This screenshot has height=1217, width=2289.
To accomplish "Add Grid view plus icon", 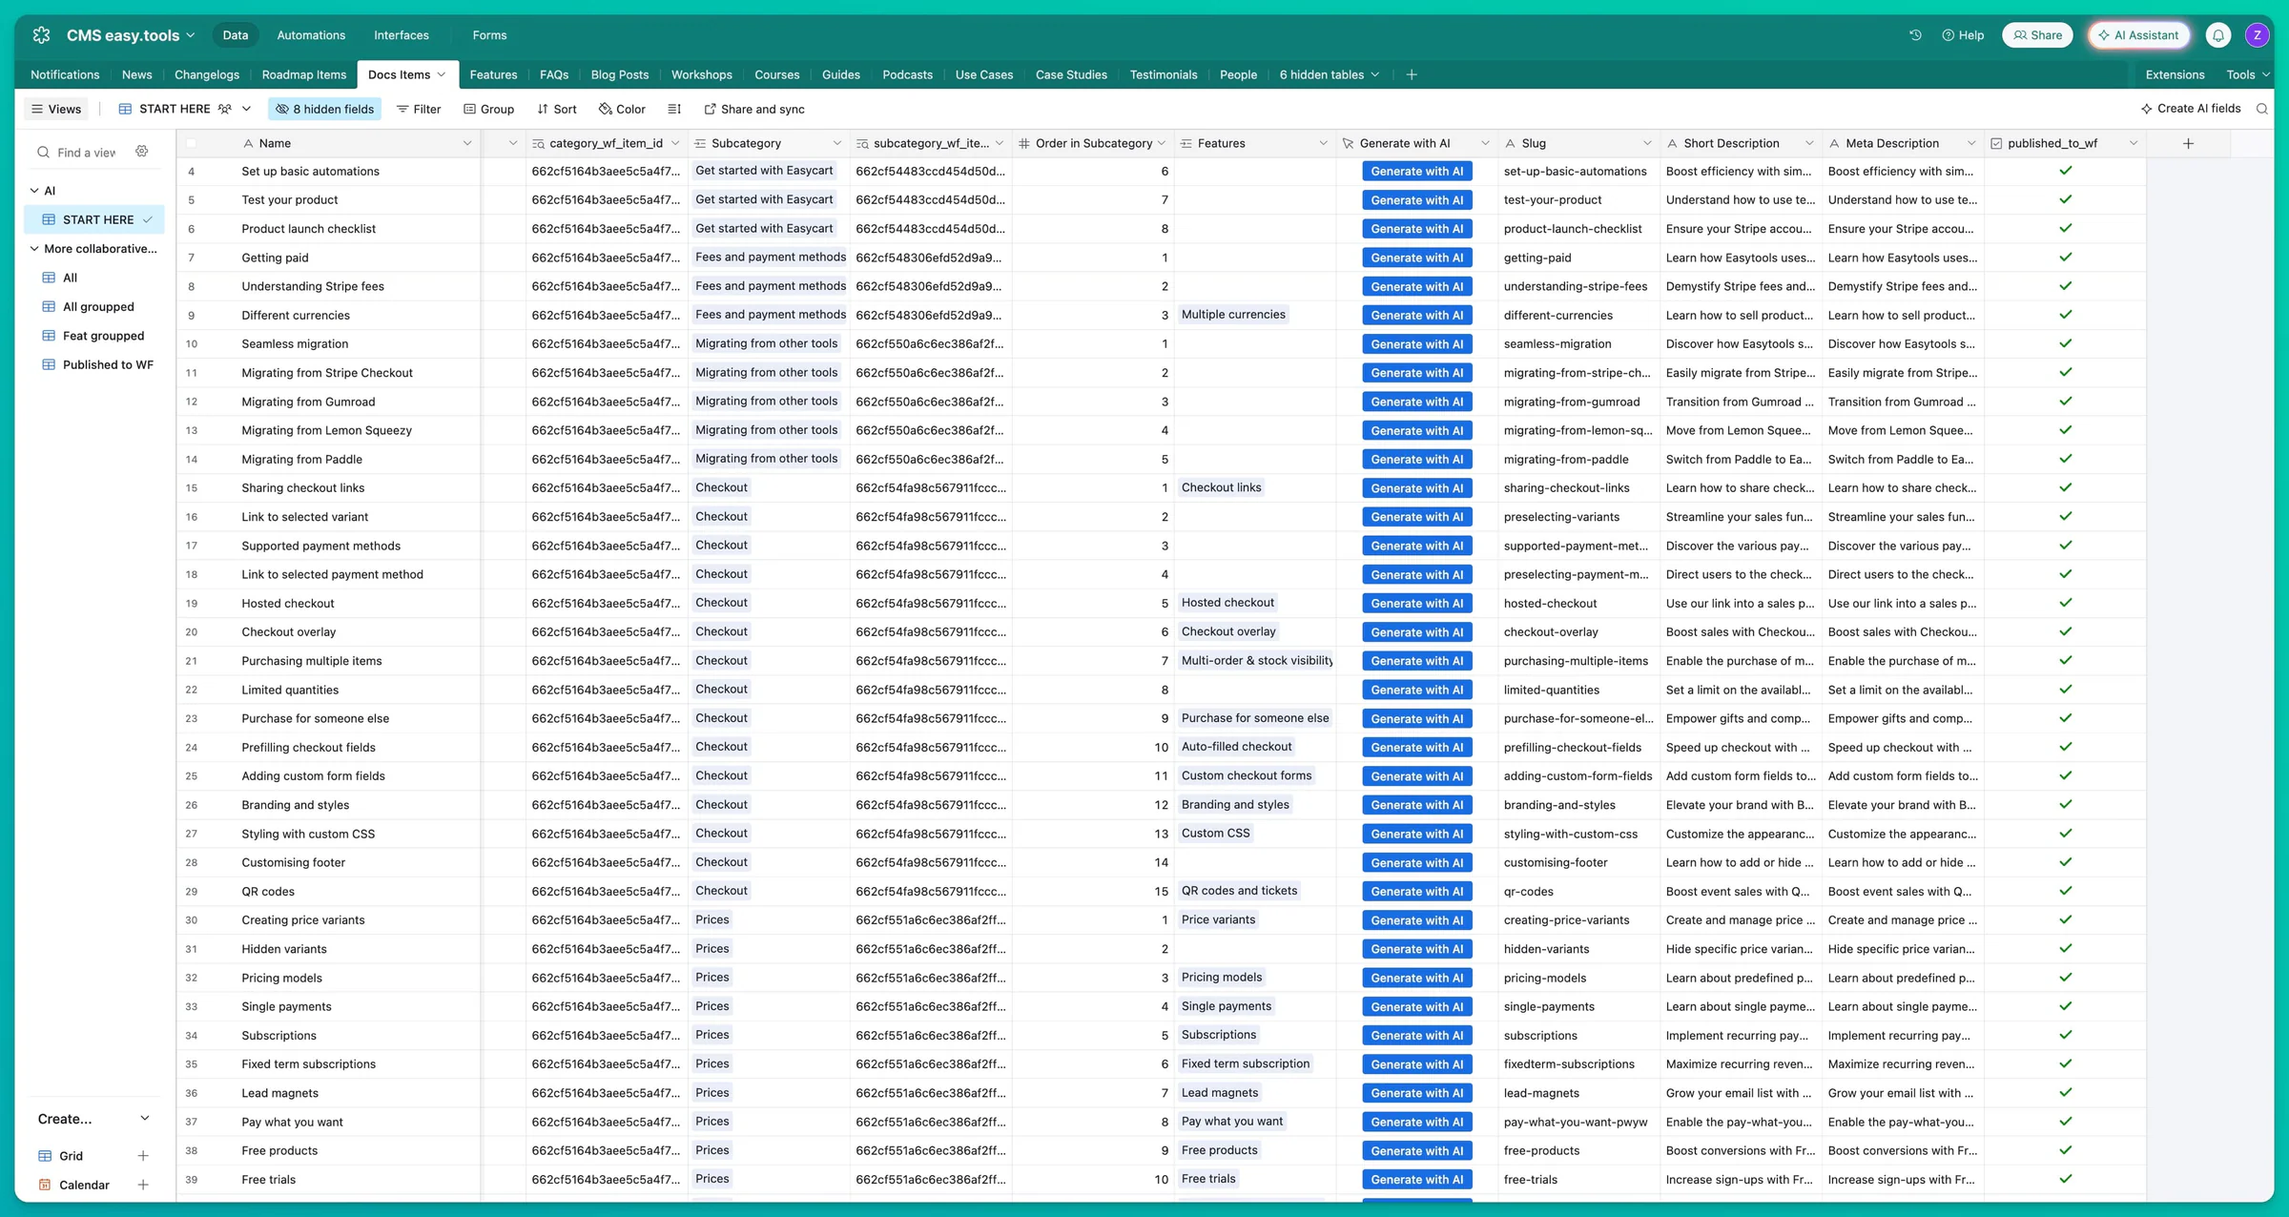I will click(x=143, y=1156).
